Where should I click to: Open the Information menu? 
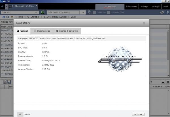(x=131, y=6)
